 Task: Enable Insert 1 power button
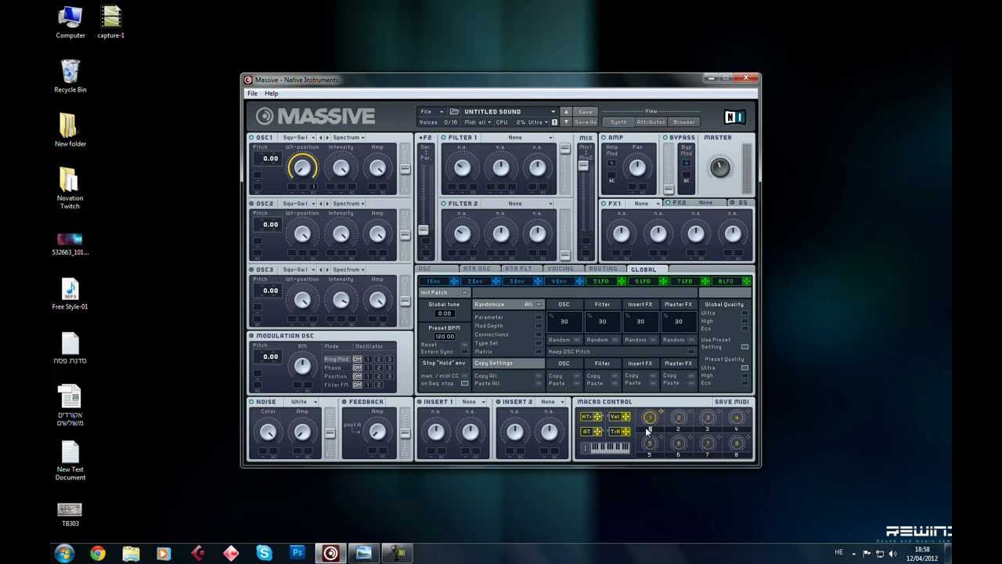pyautogui.click(x=419, y=402)
